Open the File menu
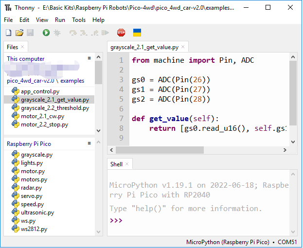The width and height of the screenshot is (303, 248). [x=8, y=20]
